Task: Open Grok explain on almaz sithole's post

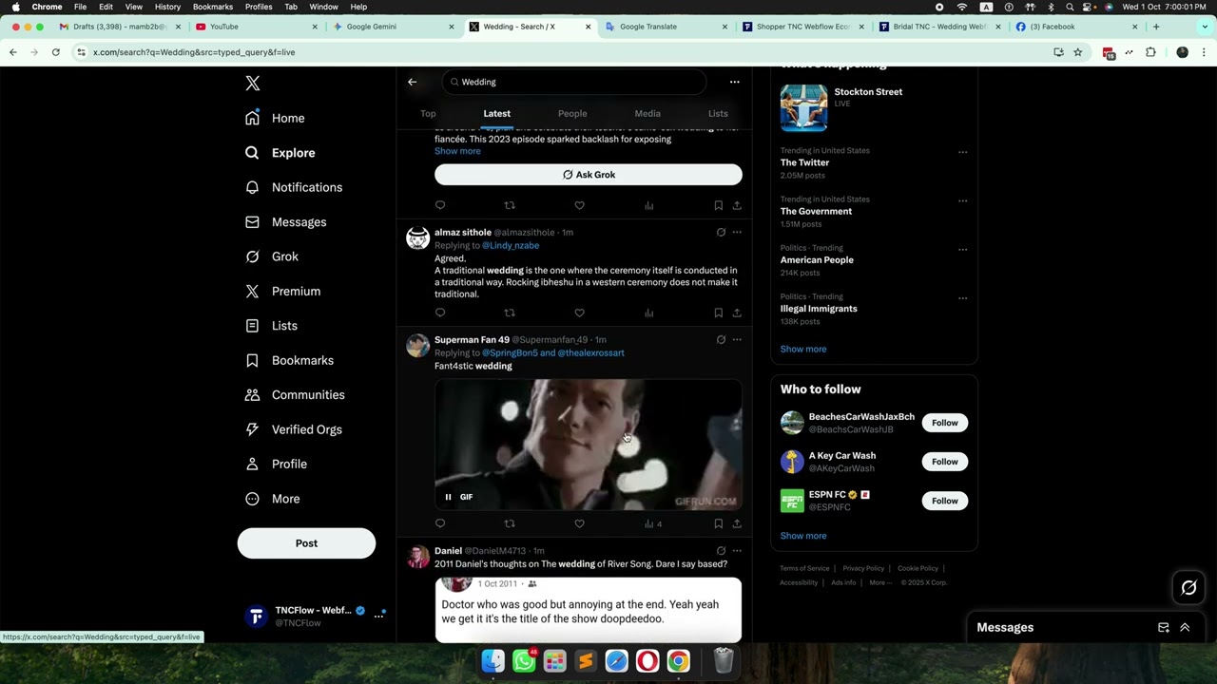Action: coord(721,232)
